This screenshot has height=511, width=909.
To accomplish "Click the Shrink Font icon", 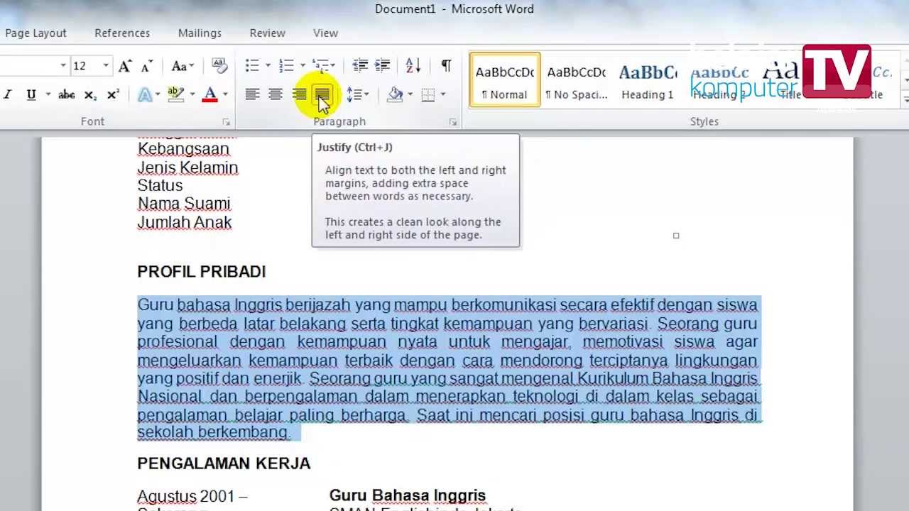I will 147,66.
